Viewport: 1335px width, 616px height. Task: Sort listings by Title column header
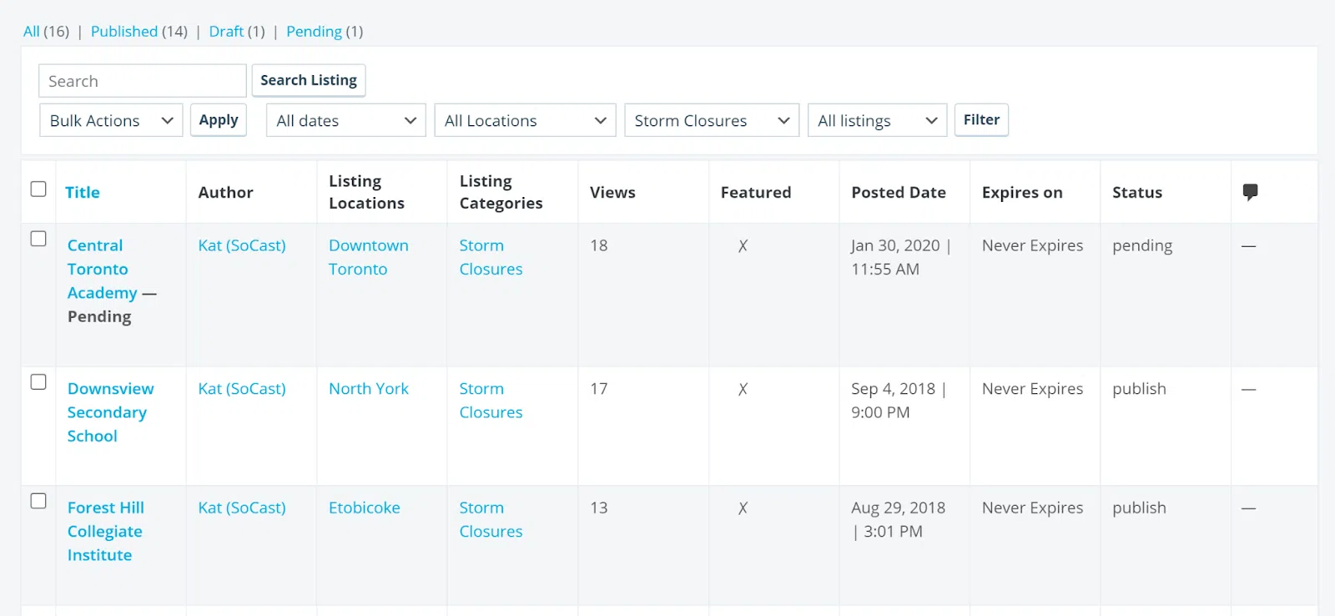83,192
